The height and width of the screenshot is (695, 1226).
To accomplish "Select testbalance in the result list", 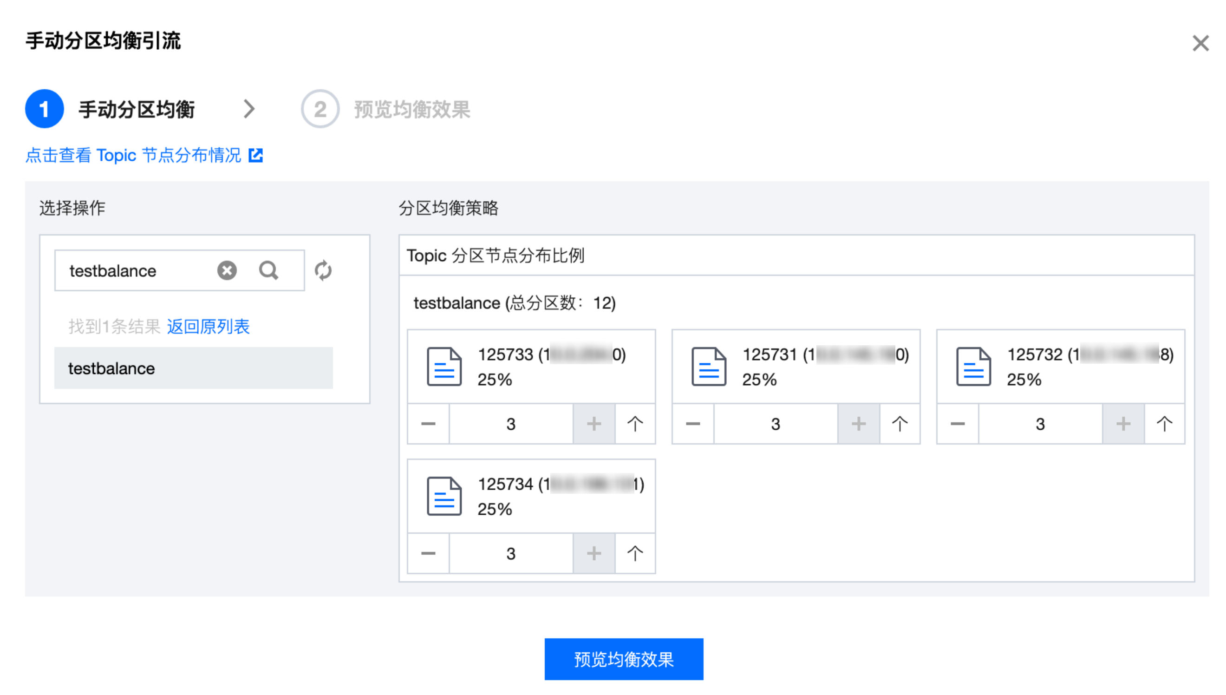I will (x=193, y=368).
